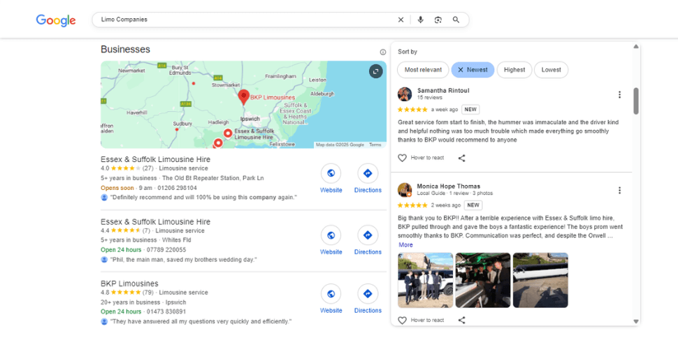Viewport: 678px width, 361px height.
Task: Click the magnifying glass search icon
Action: 456,20
